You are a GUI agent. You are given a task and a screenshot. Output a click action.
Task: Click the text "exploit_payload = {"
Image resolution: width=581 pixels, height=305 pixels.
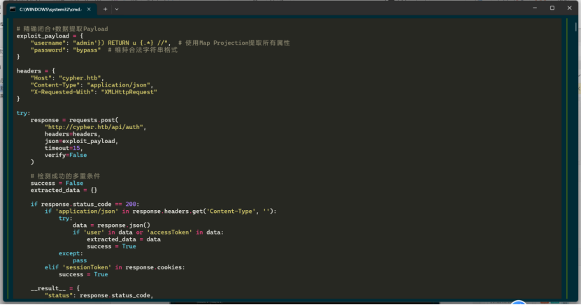[x=50, y=36]
